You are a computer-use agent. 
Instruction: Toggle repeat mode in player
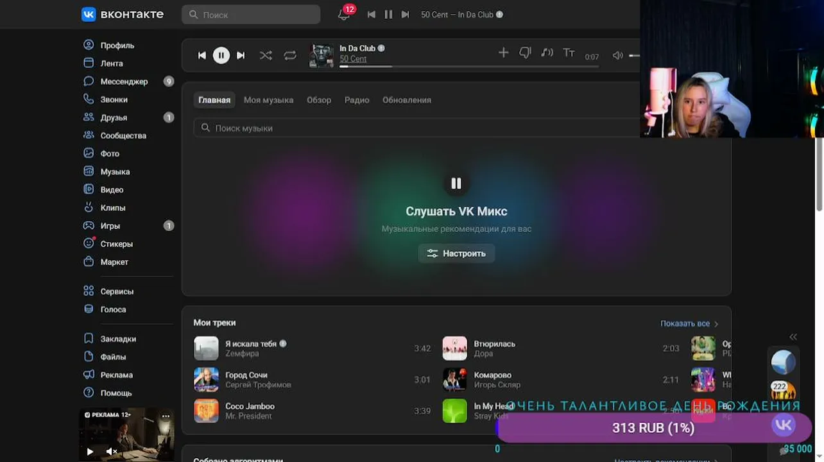pyautogui.click(x=290, y=56)
